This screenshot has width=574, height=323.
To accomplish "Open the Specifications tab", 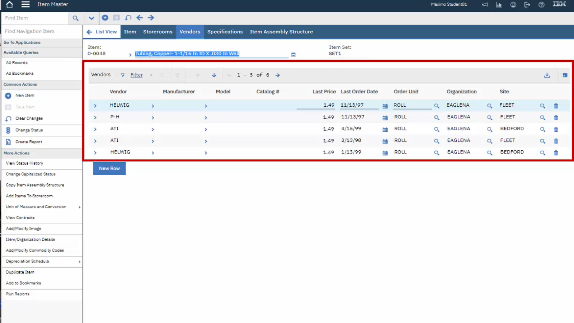I will [225, 32].
